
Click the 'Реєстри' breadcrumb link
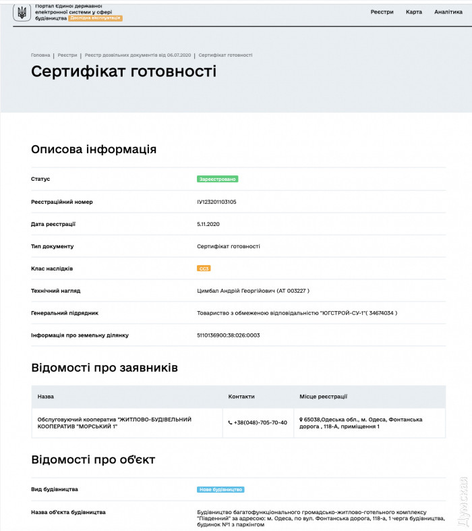[67, 55]
